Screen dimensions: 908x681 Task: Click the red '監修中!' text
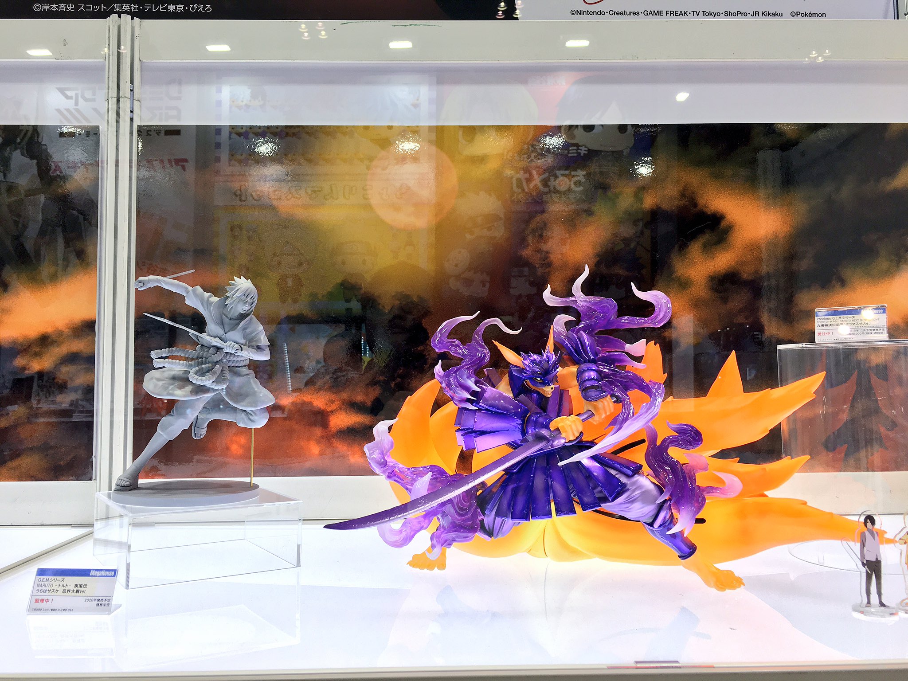point(43,601)
